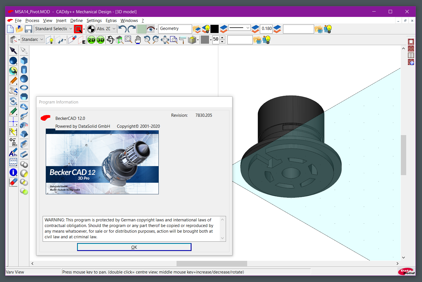This screenshot has height=282, width=422.
Task: Open the text annotation tool
Action: (x=13, y=153)
